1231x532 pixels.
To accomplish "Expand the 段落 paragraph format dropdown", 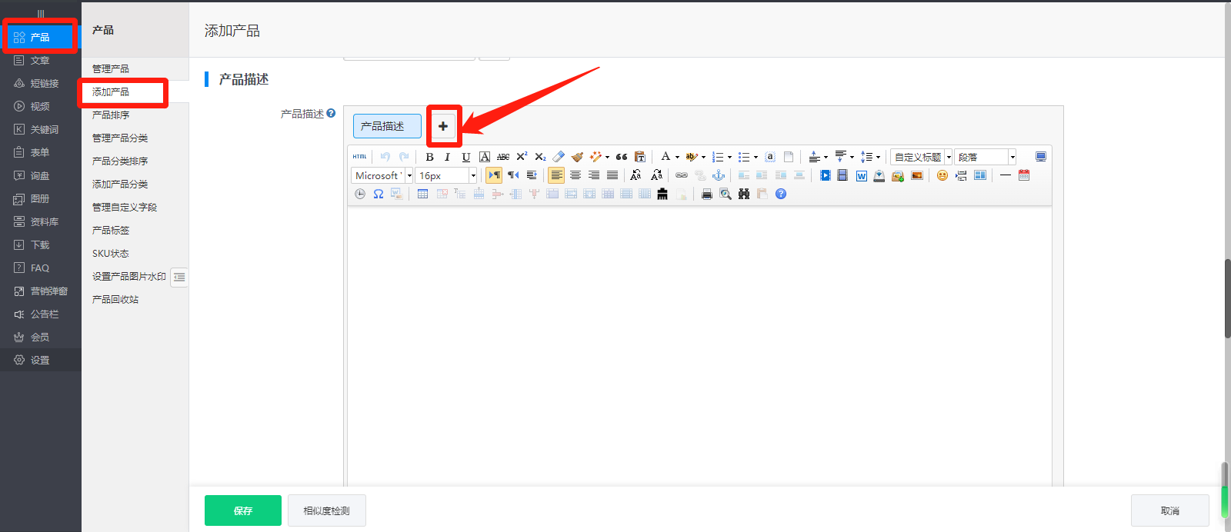I will click(x=1012, y=157).
